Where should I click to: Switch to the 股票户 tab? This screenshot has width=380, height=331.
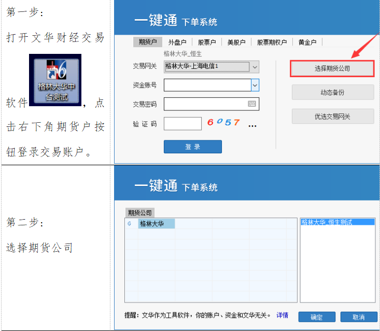pyautogui.click(x=207, y=42)
